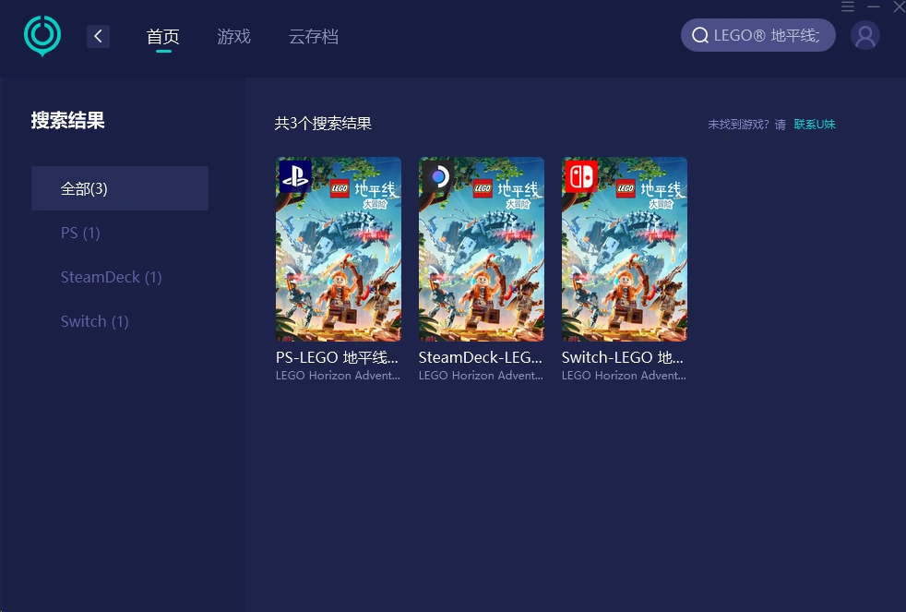Click the SteamDeck-LEG... title text
906x612 pixels.
click(480, 357)
